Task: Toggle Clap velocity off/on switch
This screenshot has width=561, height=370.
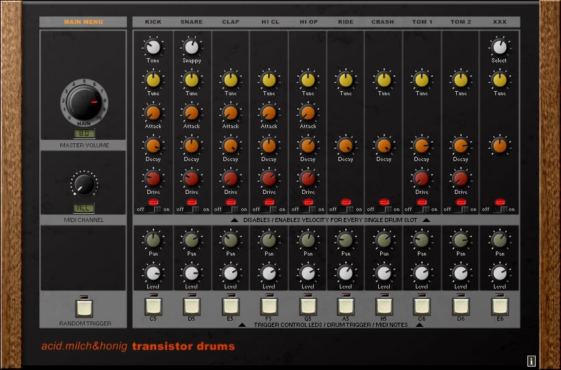Action: tap(231, 210)
